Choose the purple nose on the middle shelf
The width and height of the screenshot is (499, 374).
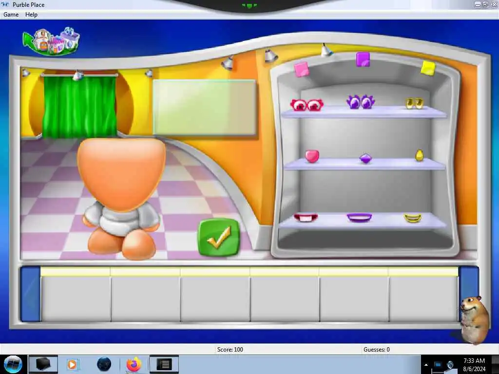365,158
